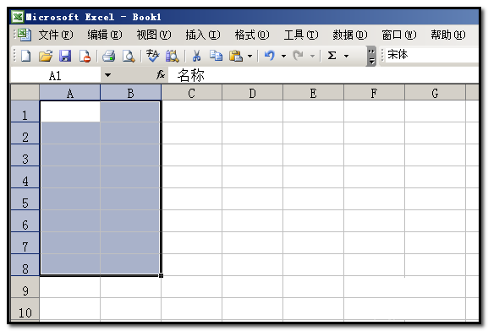
Task: Open the 视图(V) menu
Action: (154, 35)
